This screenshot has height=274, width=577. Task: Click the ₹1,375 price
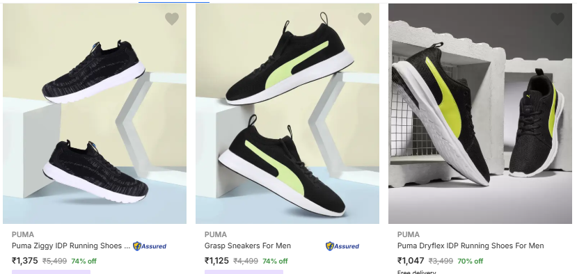[24, 261]
